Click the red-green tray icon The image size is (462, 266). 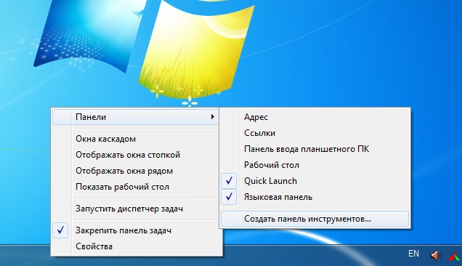455,256
